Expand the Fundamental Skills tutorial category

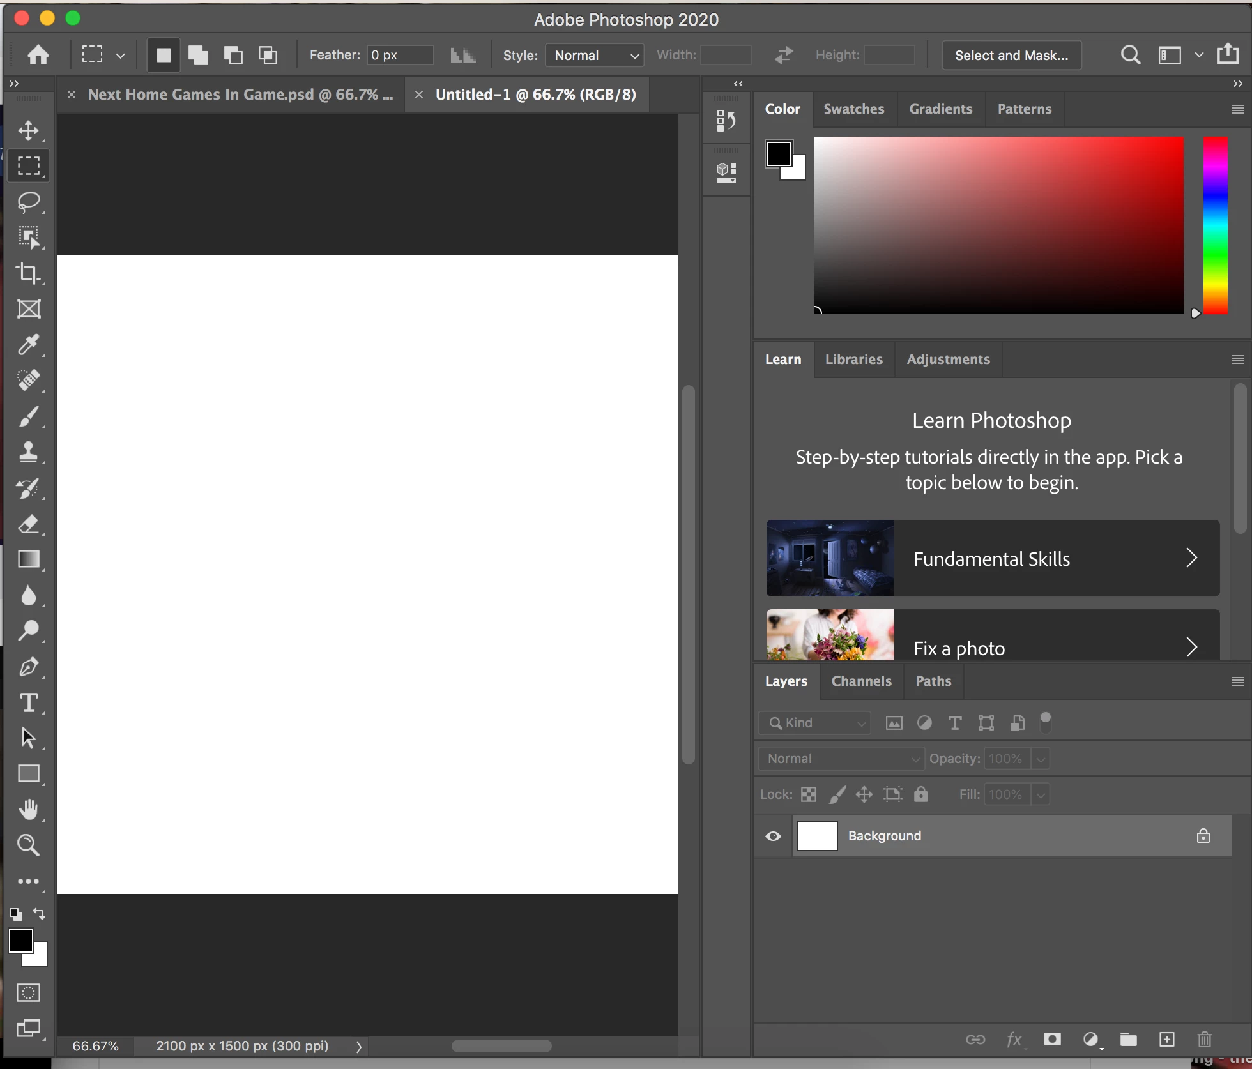993,558
